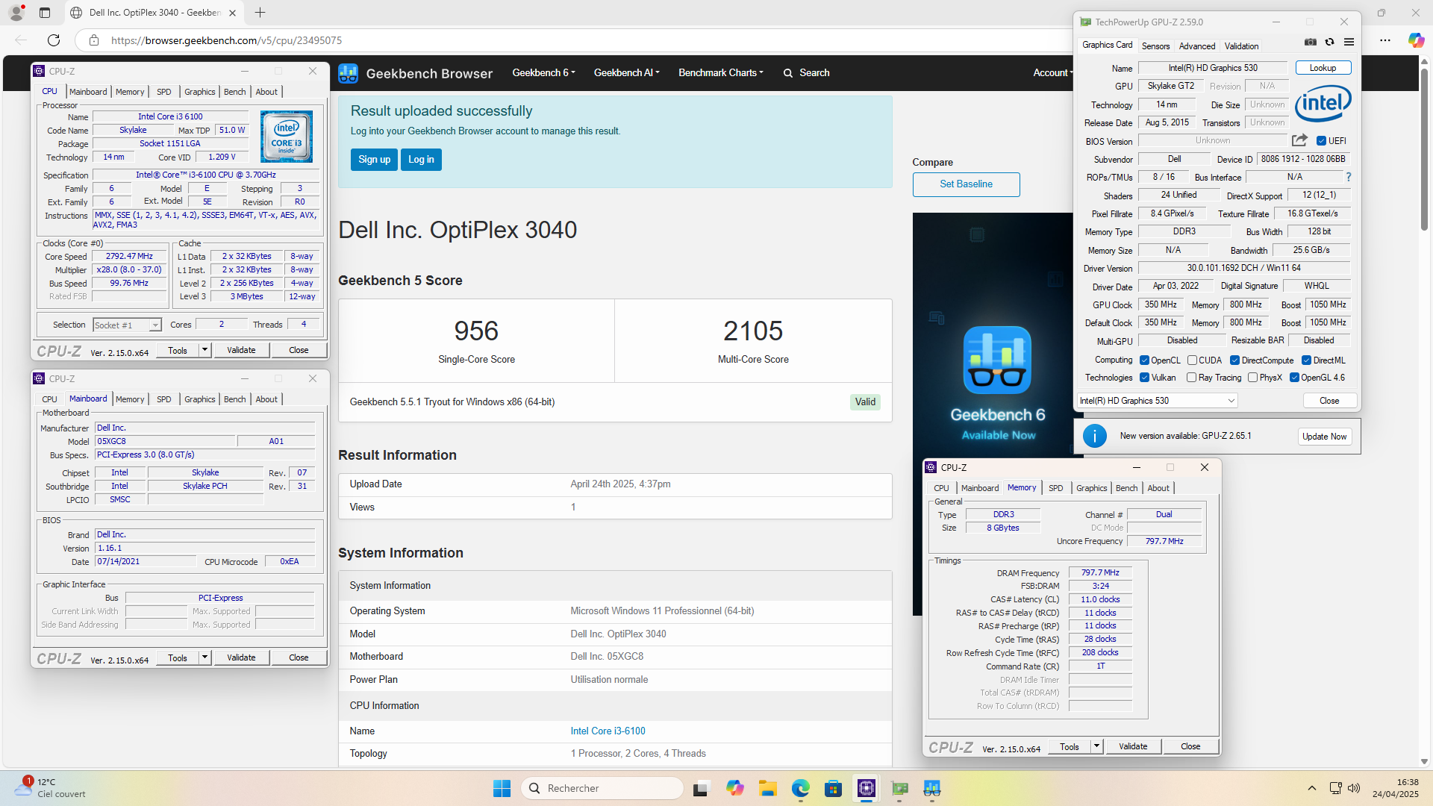Click the GPU-Z screenshot camera icon

[1311, 43]
